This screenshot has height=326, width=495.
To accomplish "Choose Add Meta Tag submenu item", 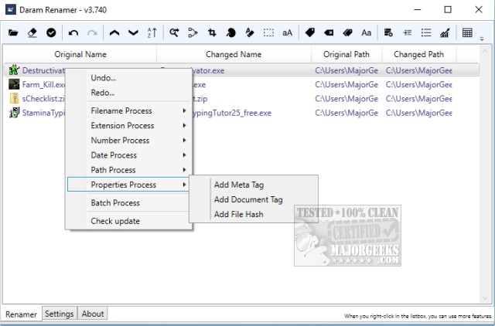I will click(x=254, y=185).
